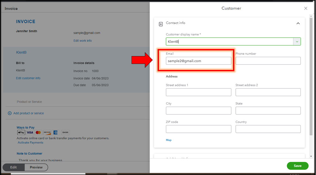
Task: Click the Contact info address book icon
Action: coord(161,24)
